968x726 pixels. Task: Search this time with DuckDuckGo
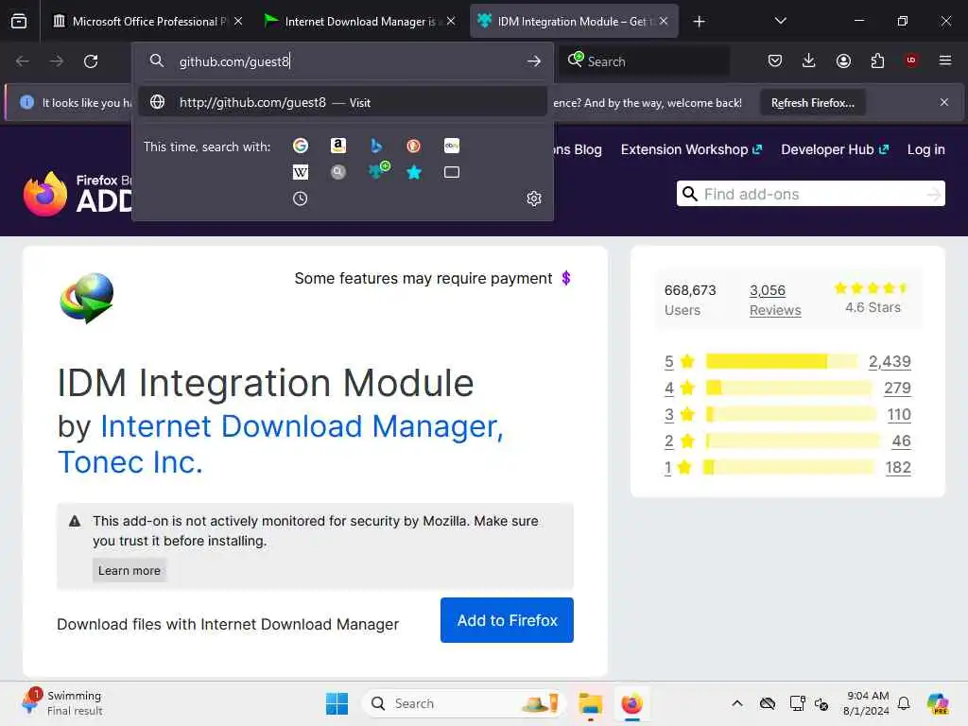pyautogui.click(x=414, y=146)
